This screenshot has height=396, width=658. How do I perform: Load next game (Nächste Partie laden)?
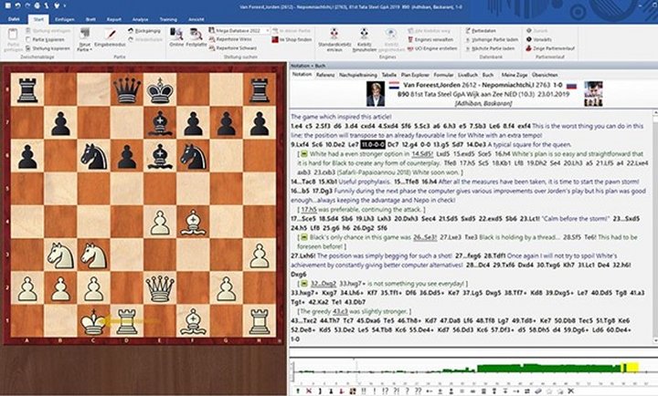coord(490,48)
